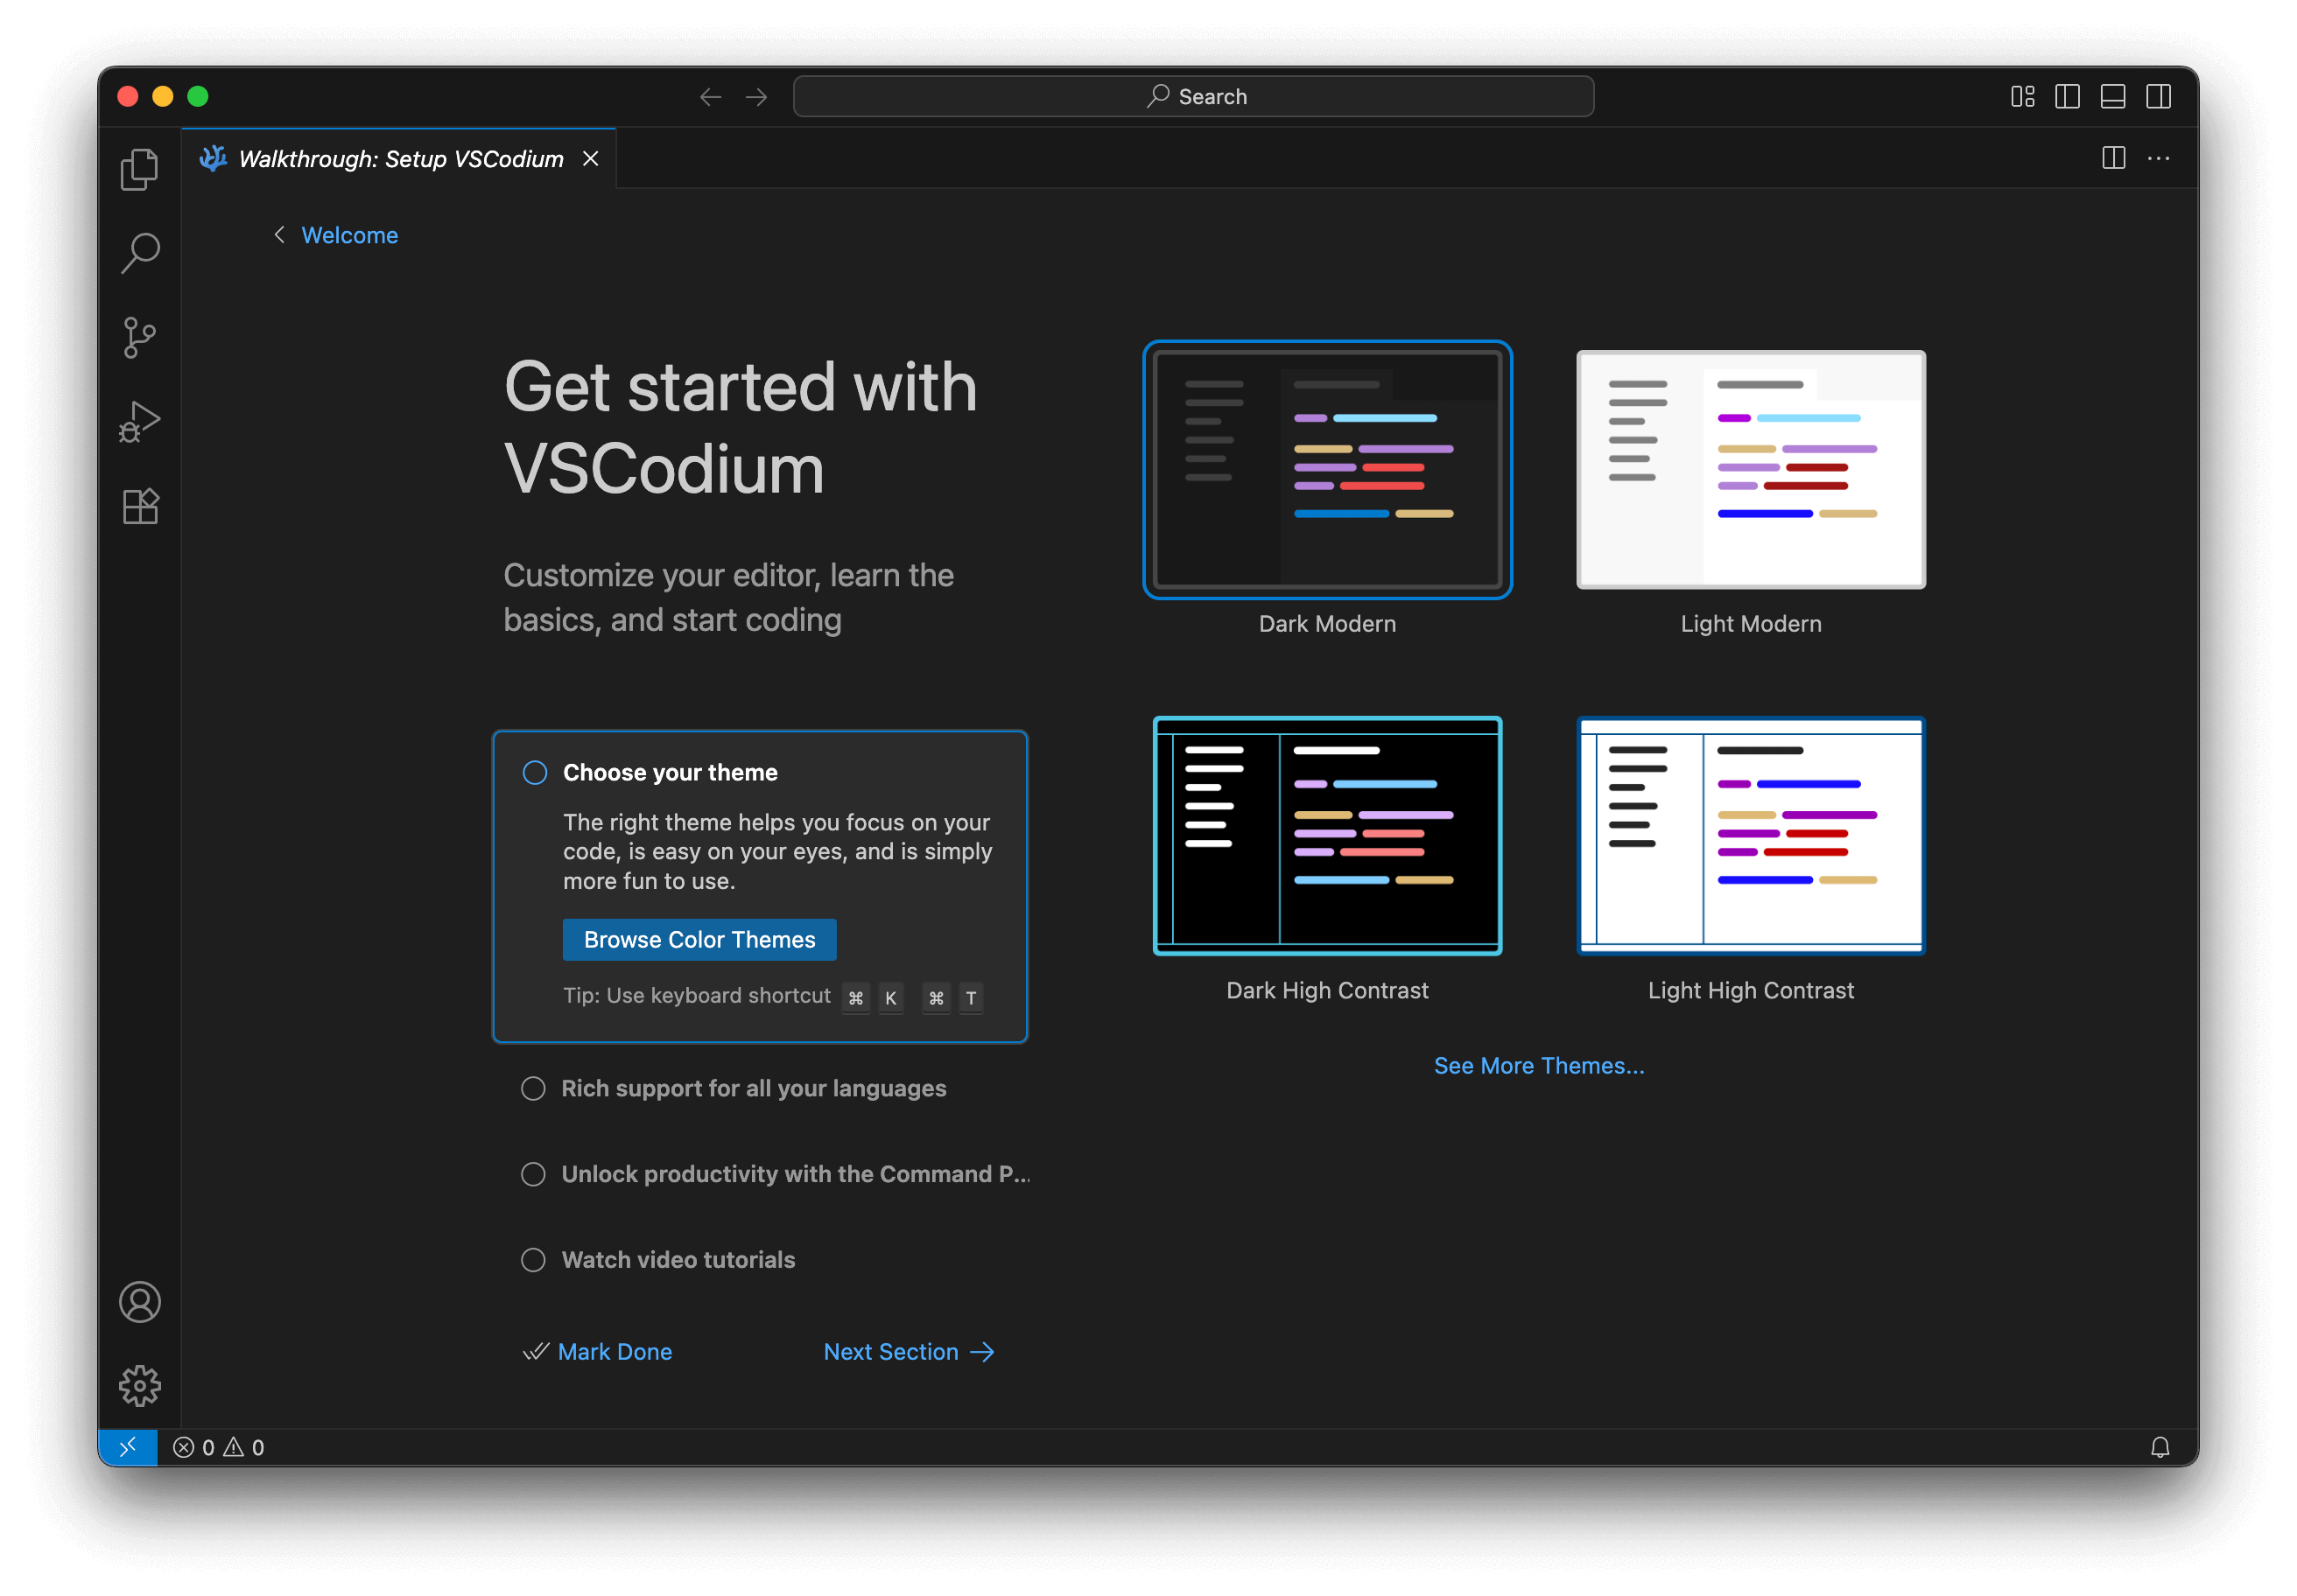
Task: Open the Extensions view
Action: click(139, 506)
